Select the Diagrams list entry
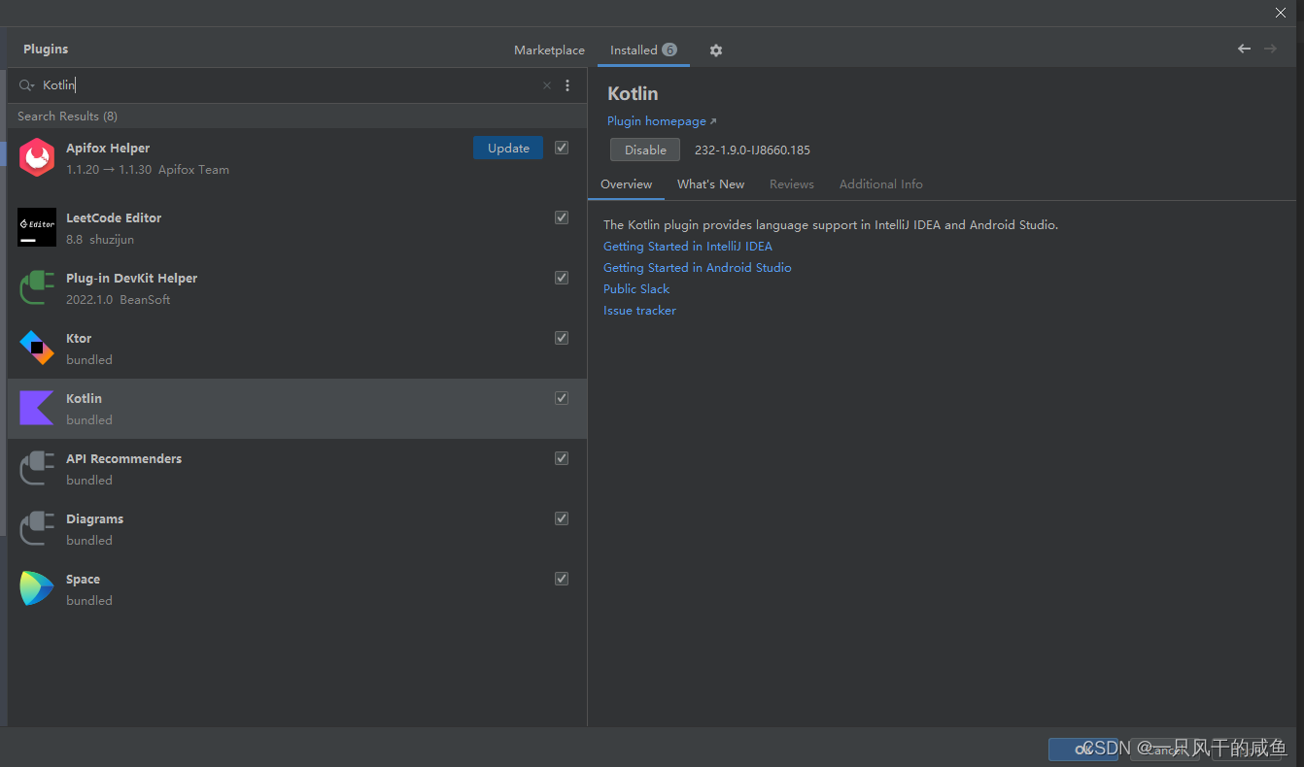Screen dimensions: 1304x767 [297, 528]
